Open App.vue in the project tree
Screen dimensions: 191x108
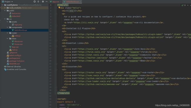[15, 47]
